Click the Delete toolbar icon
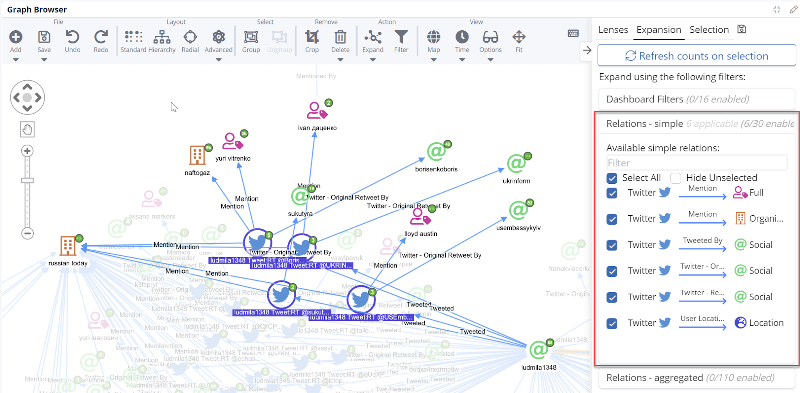This screenshot has width=800, height=393. (340, 37)
